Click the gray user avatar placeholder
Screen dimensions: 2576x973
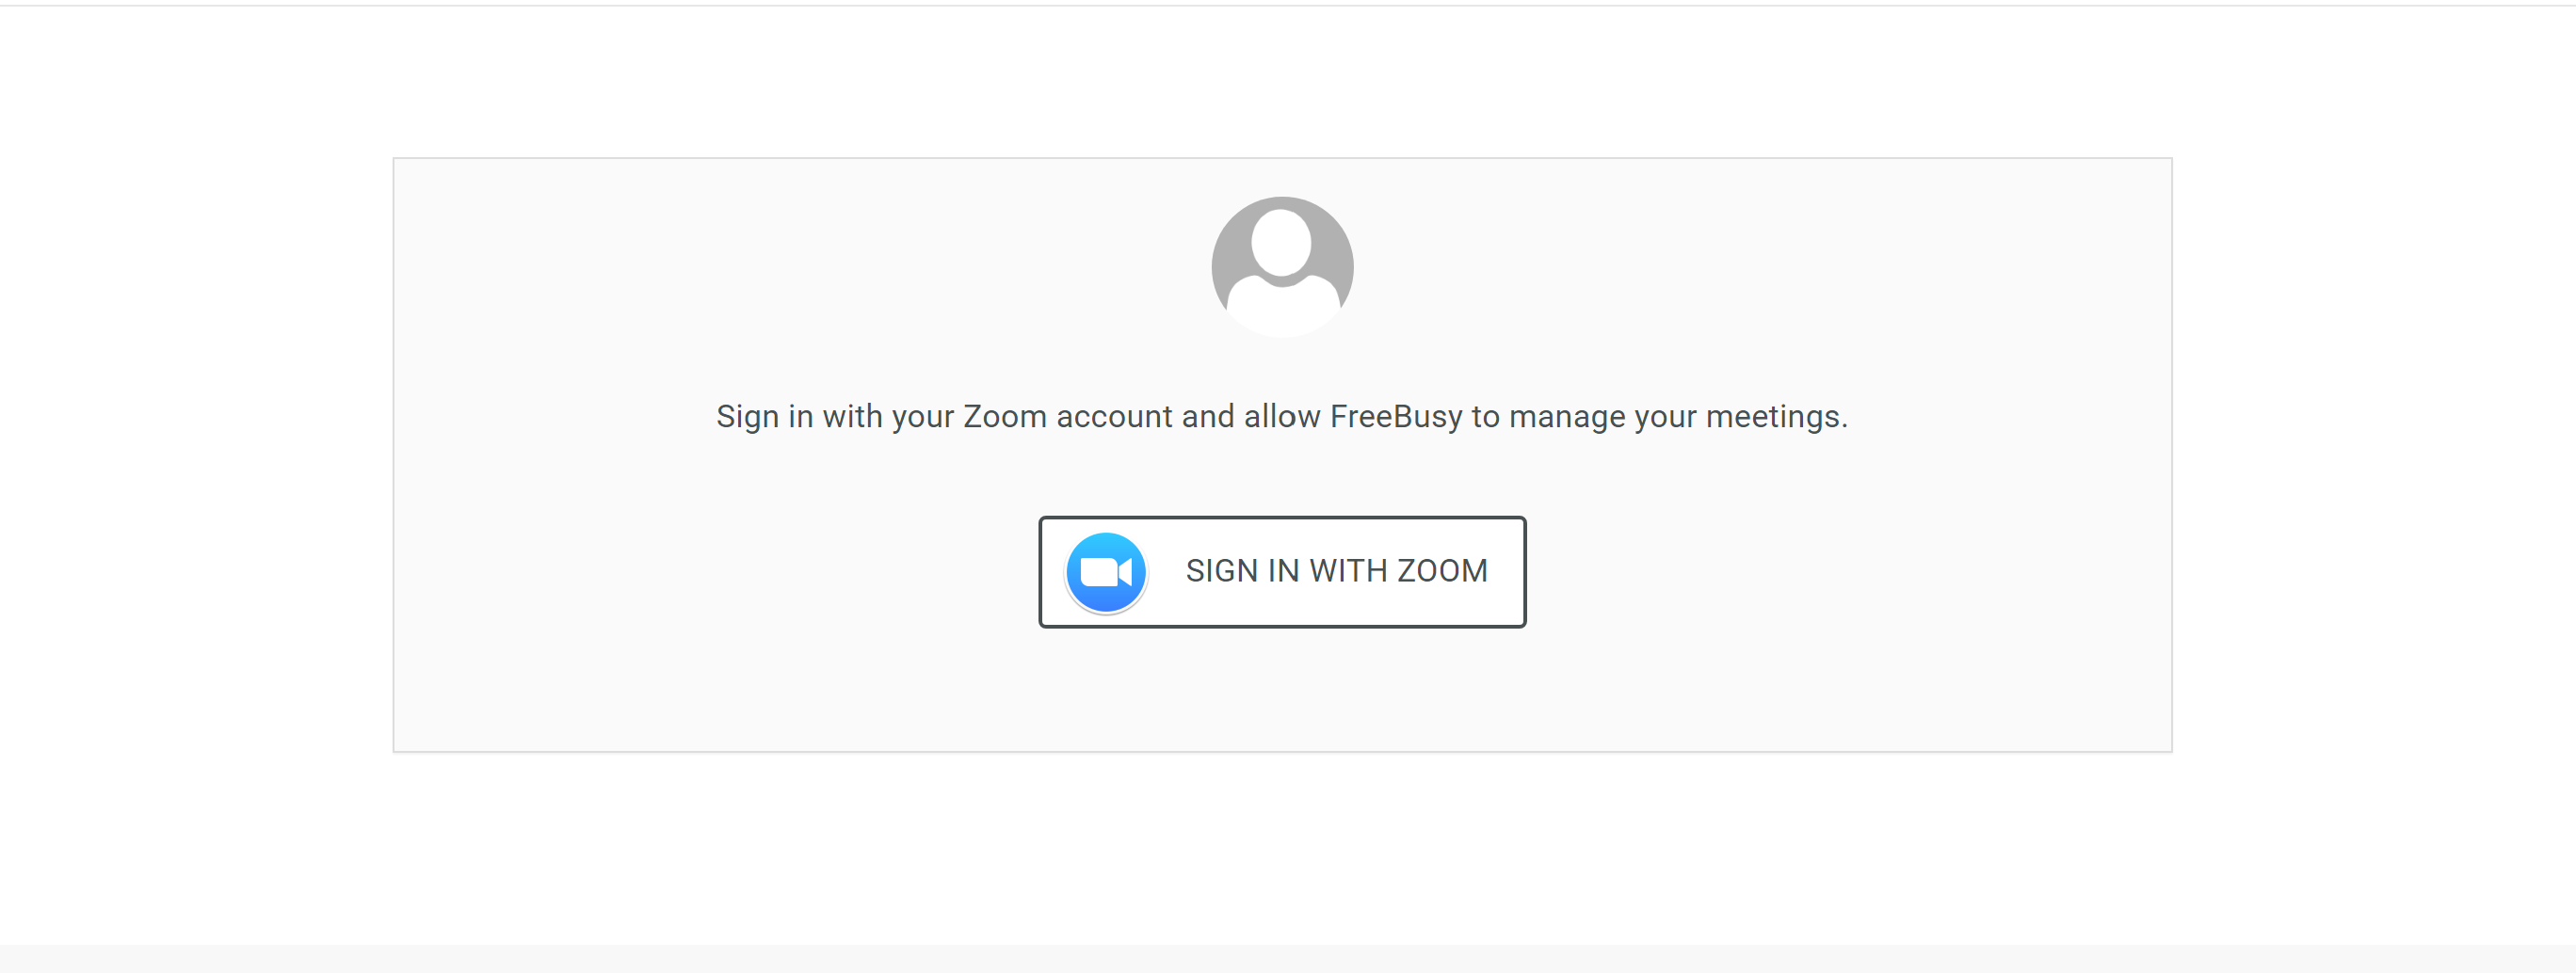coord(1282,266)
